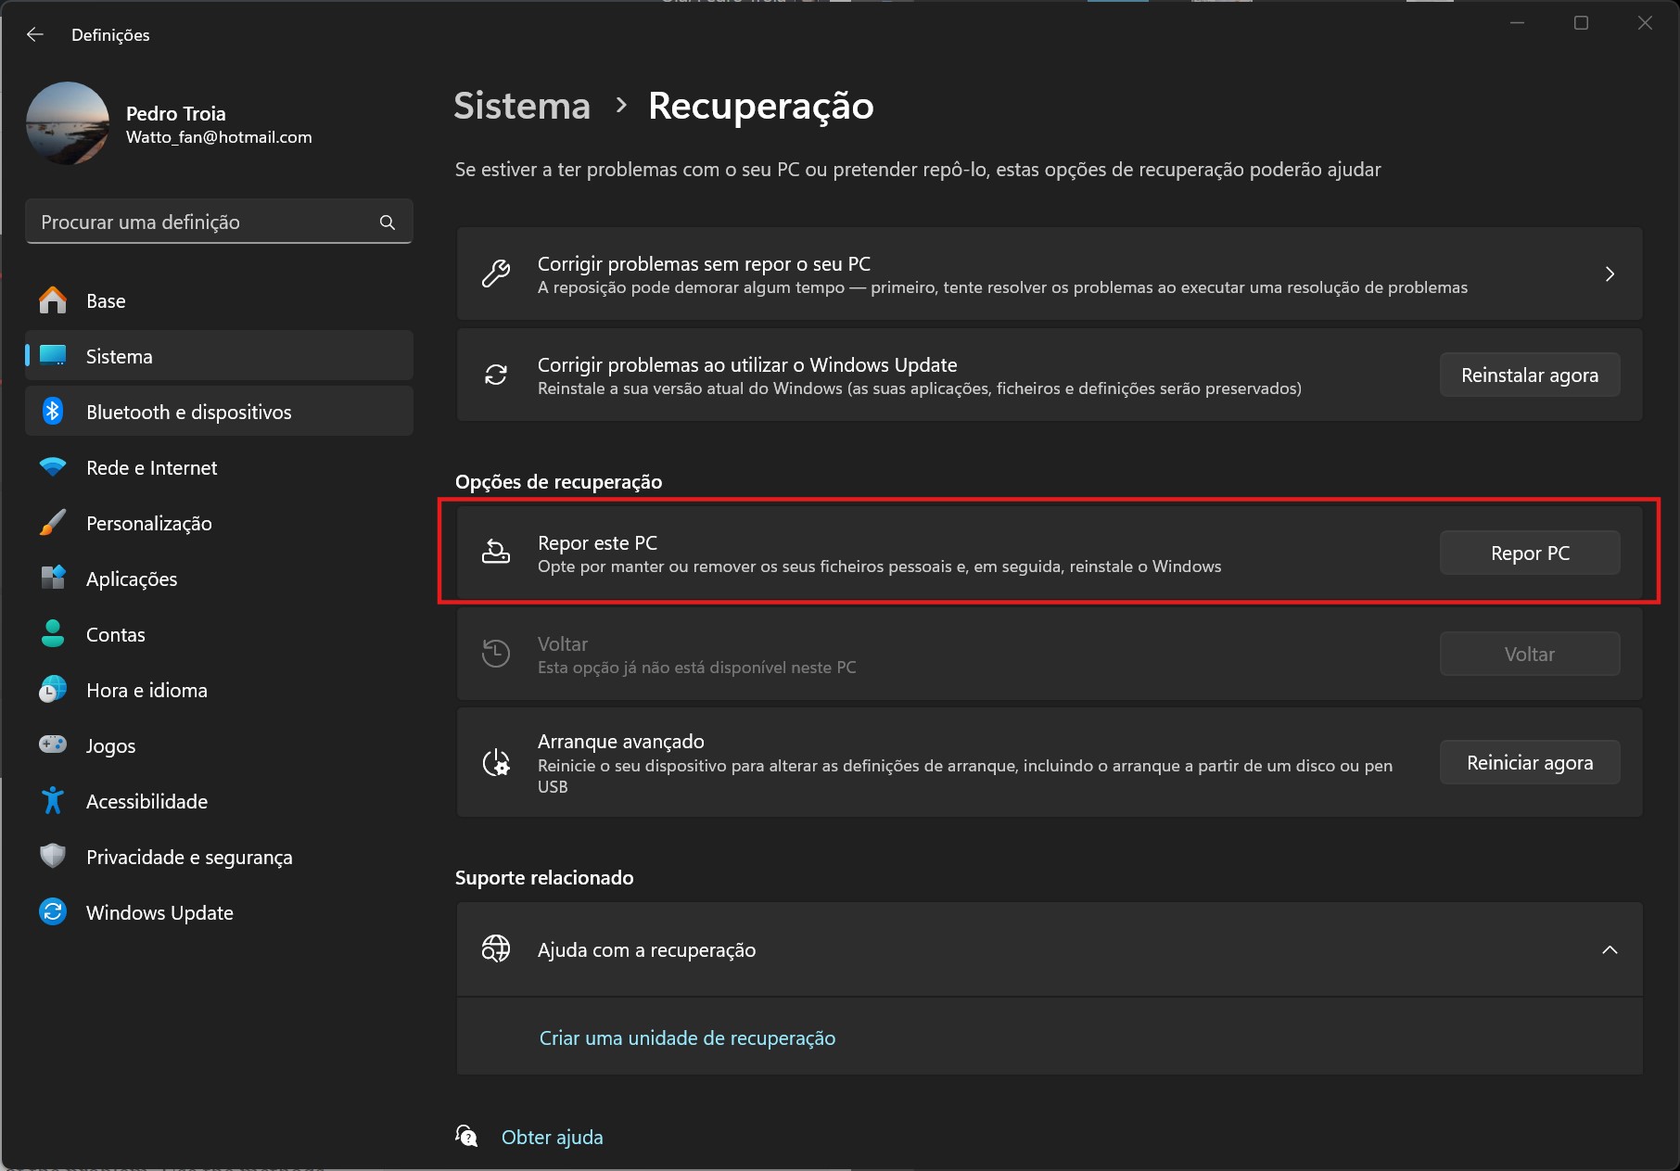This screenshot has width=1680, height=1171.
Task: Open Hora e idioma label
Action: [146, 691]
